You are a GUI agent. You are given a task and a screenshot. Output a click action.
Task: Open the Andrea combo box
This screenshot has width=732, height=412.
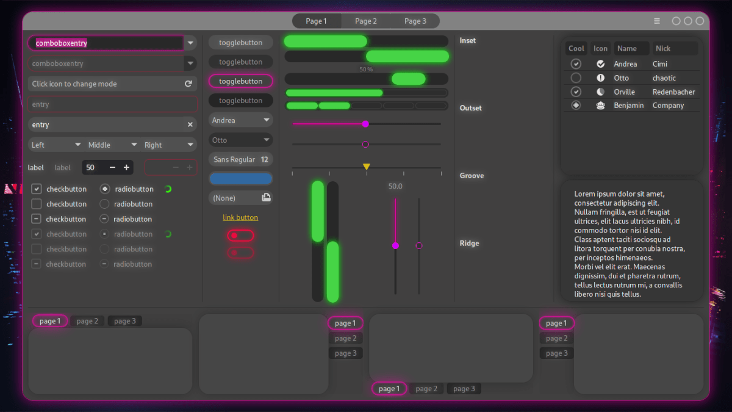click(x=240, y=120)
